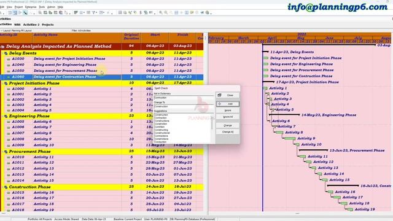Click the row icon beside activity A1050
The height and width of the screenshot is (221, 393).
pos(9,71)
